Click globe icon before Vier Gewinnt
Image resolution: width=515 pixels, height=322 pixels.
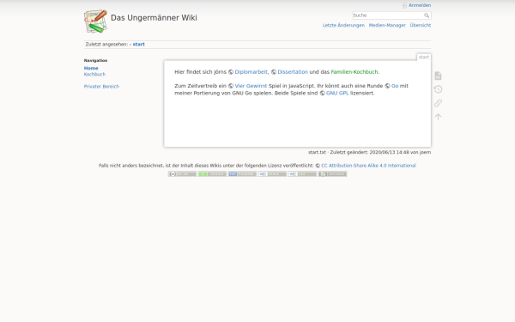tap(231, 86)
